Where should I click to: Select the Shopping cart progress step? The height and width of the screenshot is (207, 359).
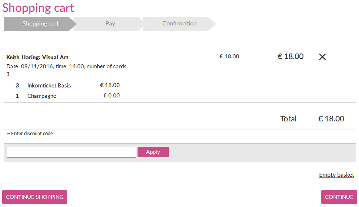coord(40,24)
